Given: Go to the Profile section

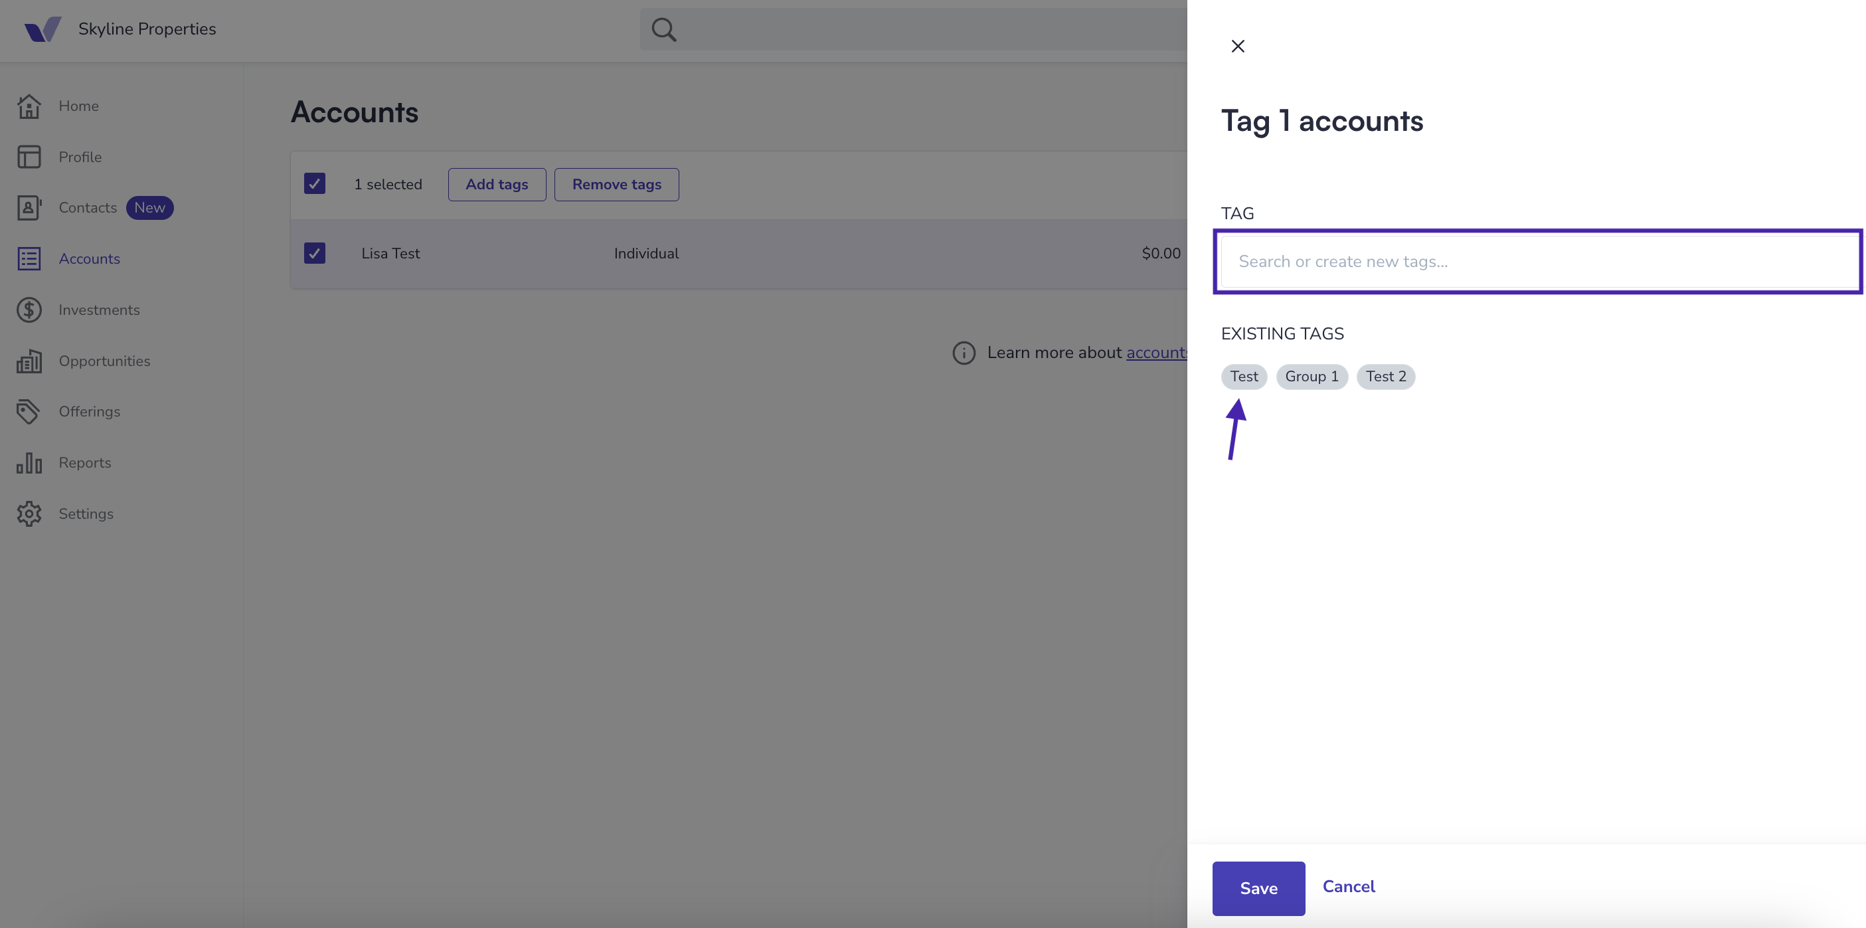Looking at the screenshot, I should click(80, 157).
